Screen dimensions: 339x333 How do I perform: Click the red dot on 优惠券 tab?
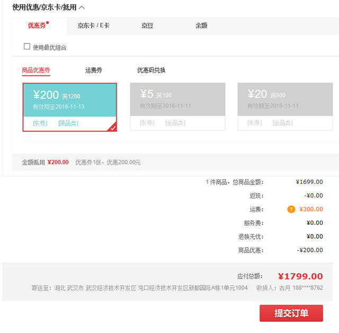(x=48, y=23)
